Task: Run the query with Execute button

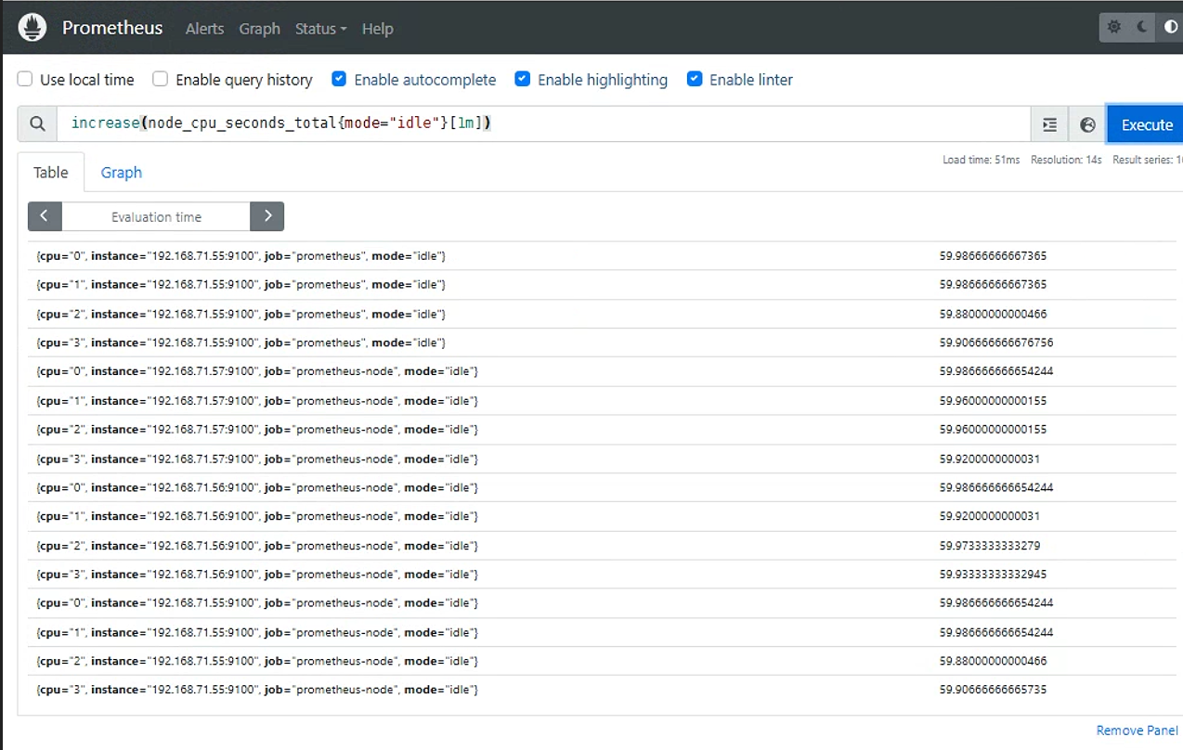Action: coord(1146,124)
